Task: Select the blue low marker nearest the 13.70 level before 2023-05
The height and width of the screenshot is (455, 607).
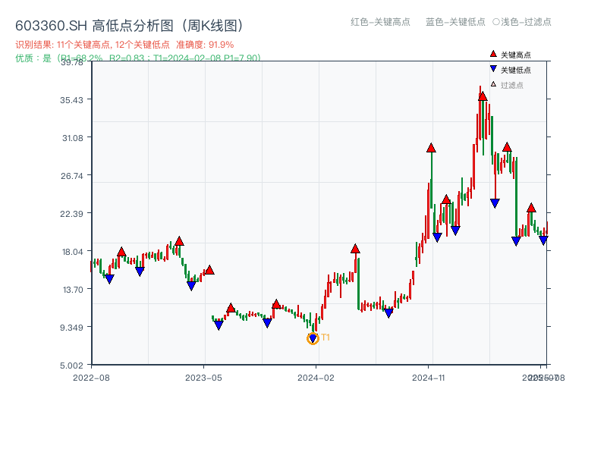Action: (x=191, y=286)
